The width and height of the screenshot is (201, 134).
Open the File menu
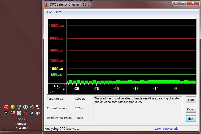(49, 12)
